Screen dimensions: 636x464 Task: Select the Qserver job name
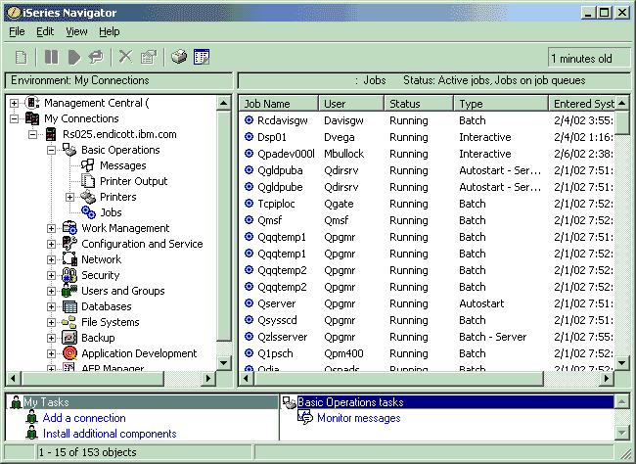pos(277,303)
